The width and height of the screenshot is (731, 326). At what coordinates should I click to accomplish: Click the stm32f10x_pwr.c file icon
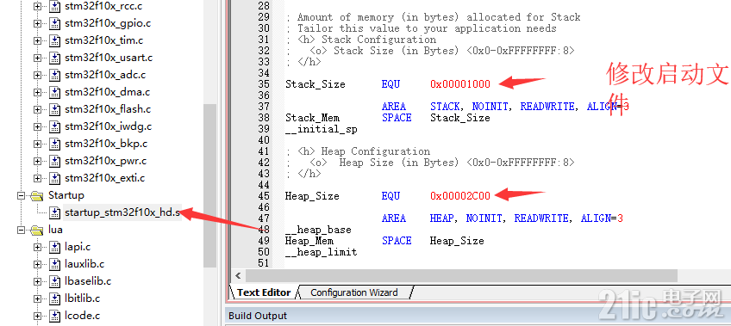click(x=55, y=162)
